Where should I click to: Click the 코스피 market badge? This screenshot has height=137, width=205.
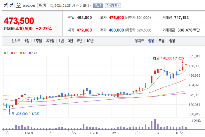tap(42, 6)
